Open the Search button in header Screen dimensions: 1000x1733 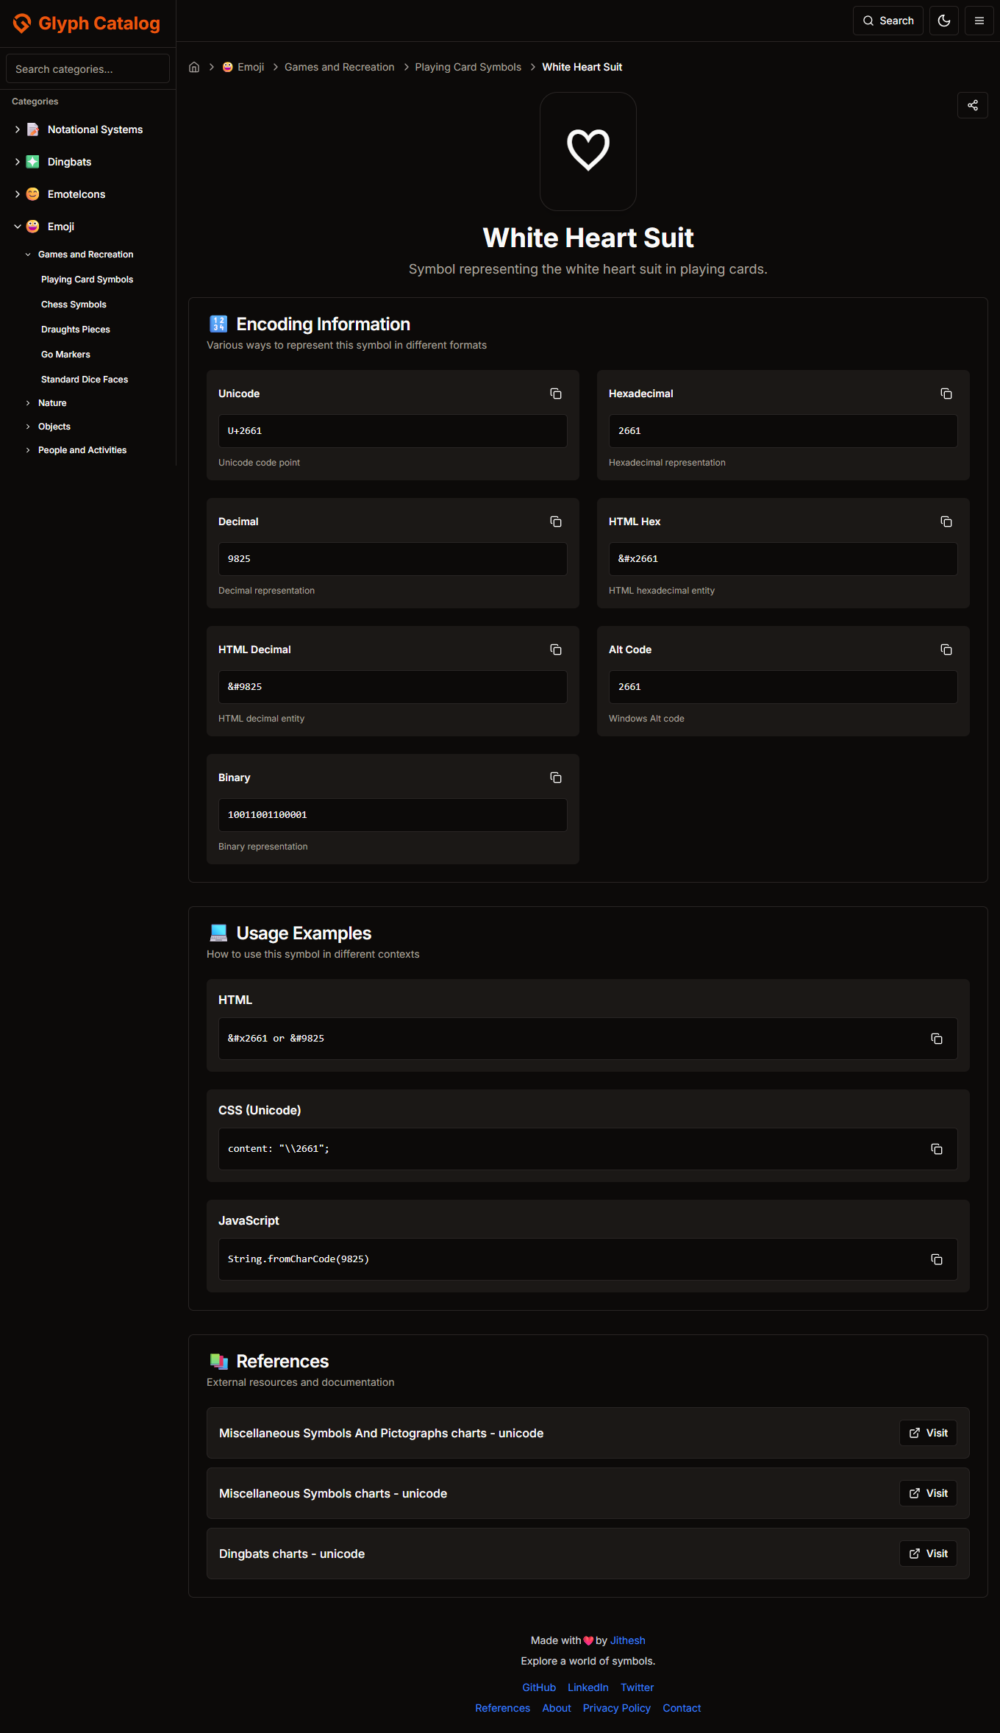point(888,21)
